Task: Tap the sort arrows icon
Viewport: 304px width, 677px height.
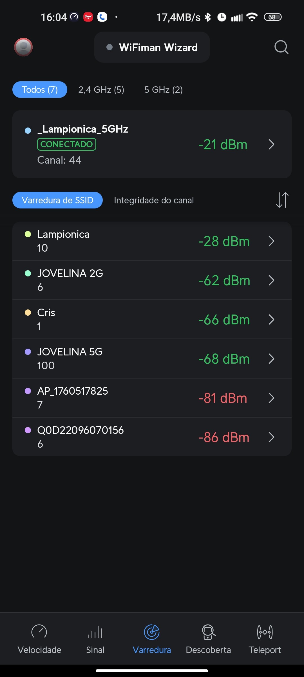Action: [282, 200]
